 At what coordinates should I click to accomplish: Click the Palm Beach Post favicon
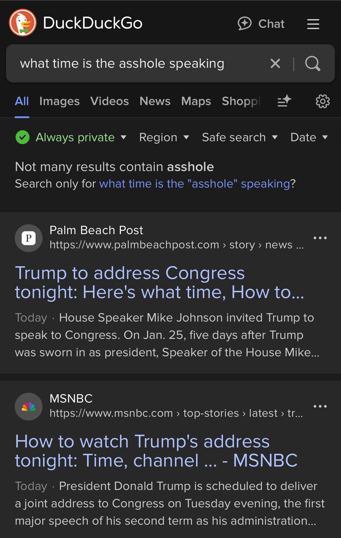[29, 238]
